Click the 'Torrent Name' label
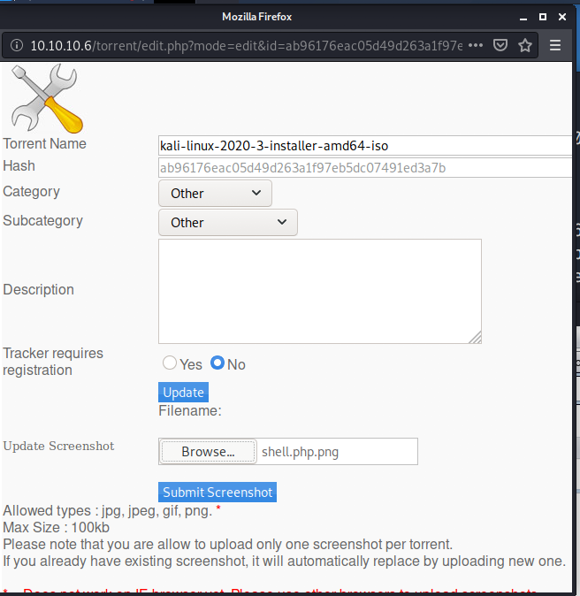This screenshot has width=580, height=596. point(44,144)
